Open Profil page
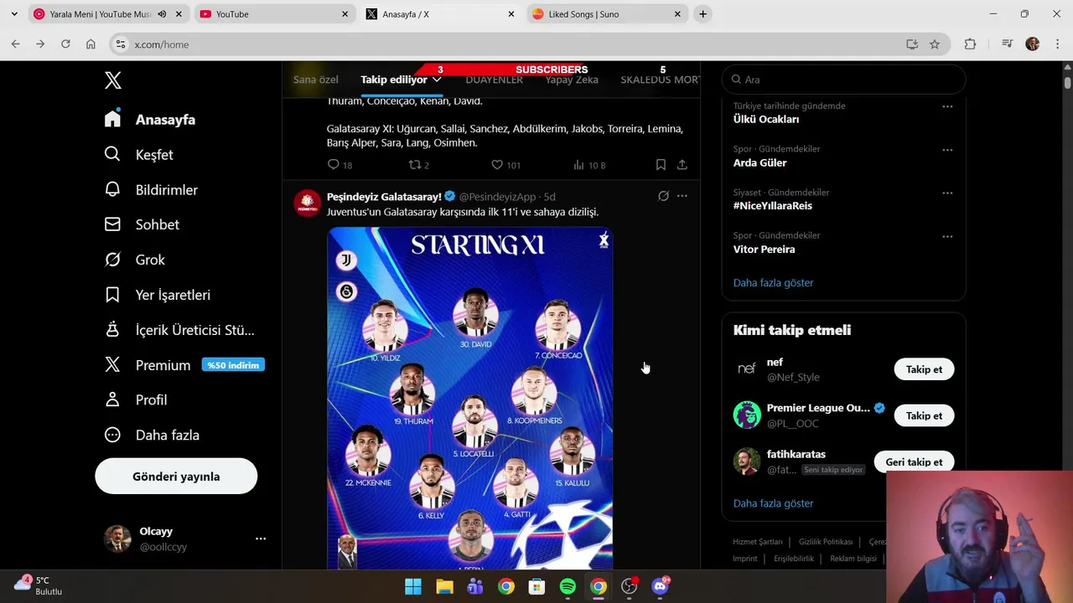This screenshot has width=1073, height=603. tap(135, 400)
